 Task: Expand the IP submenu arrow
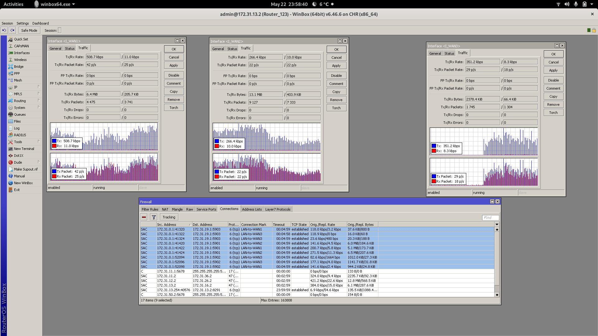pyautogui.click(x=39, y=87)
